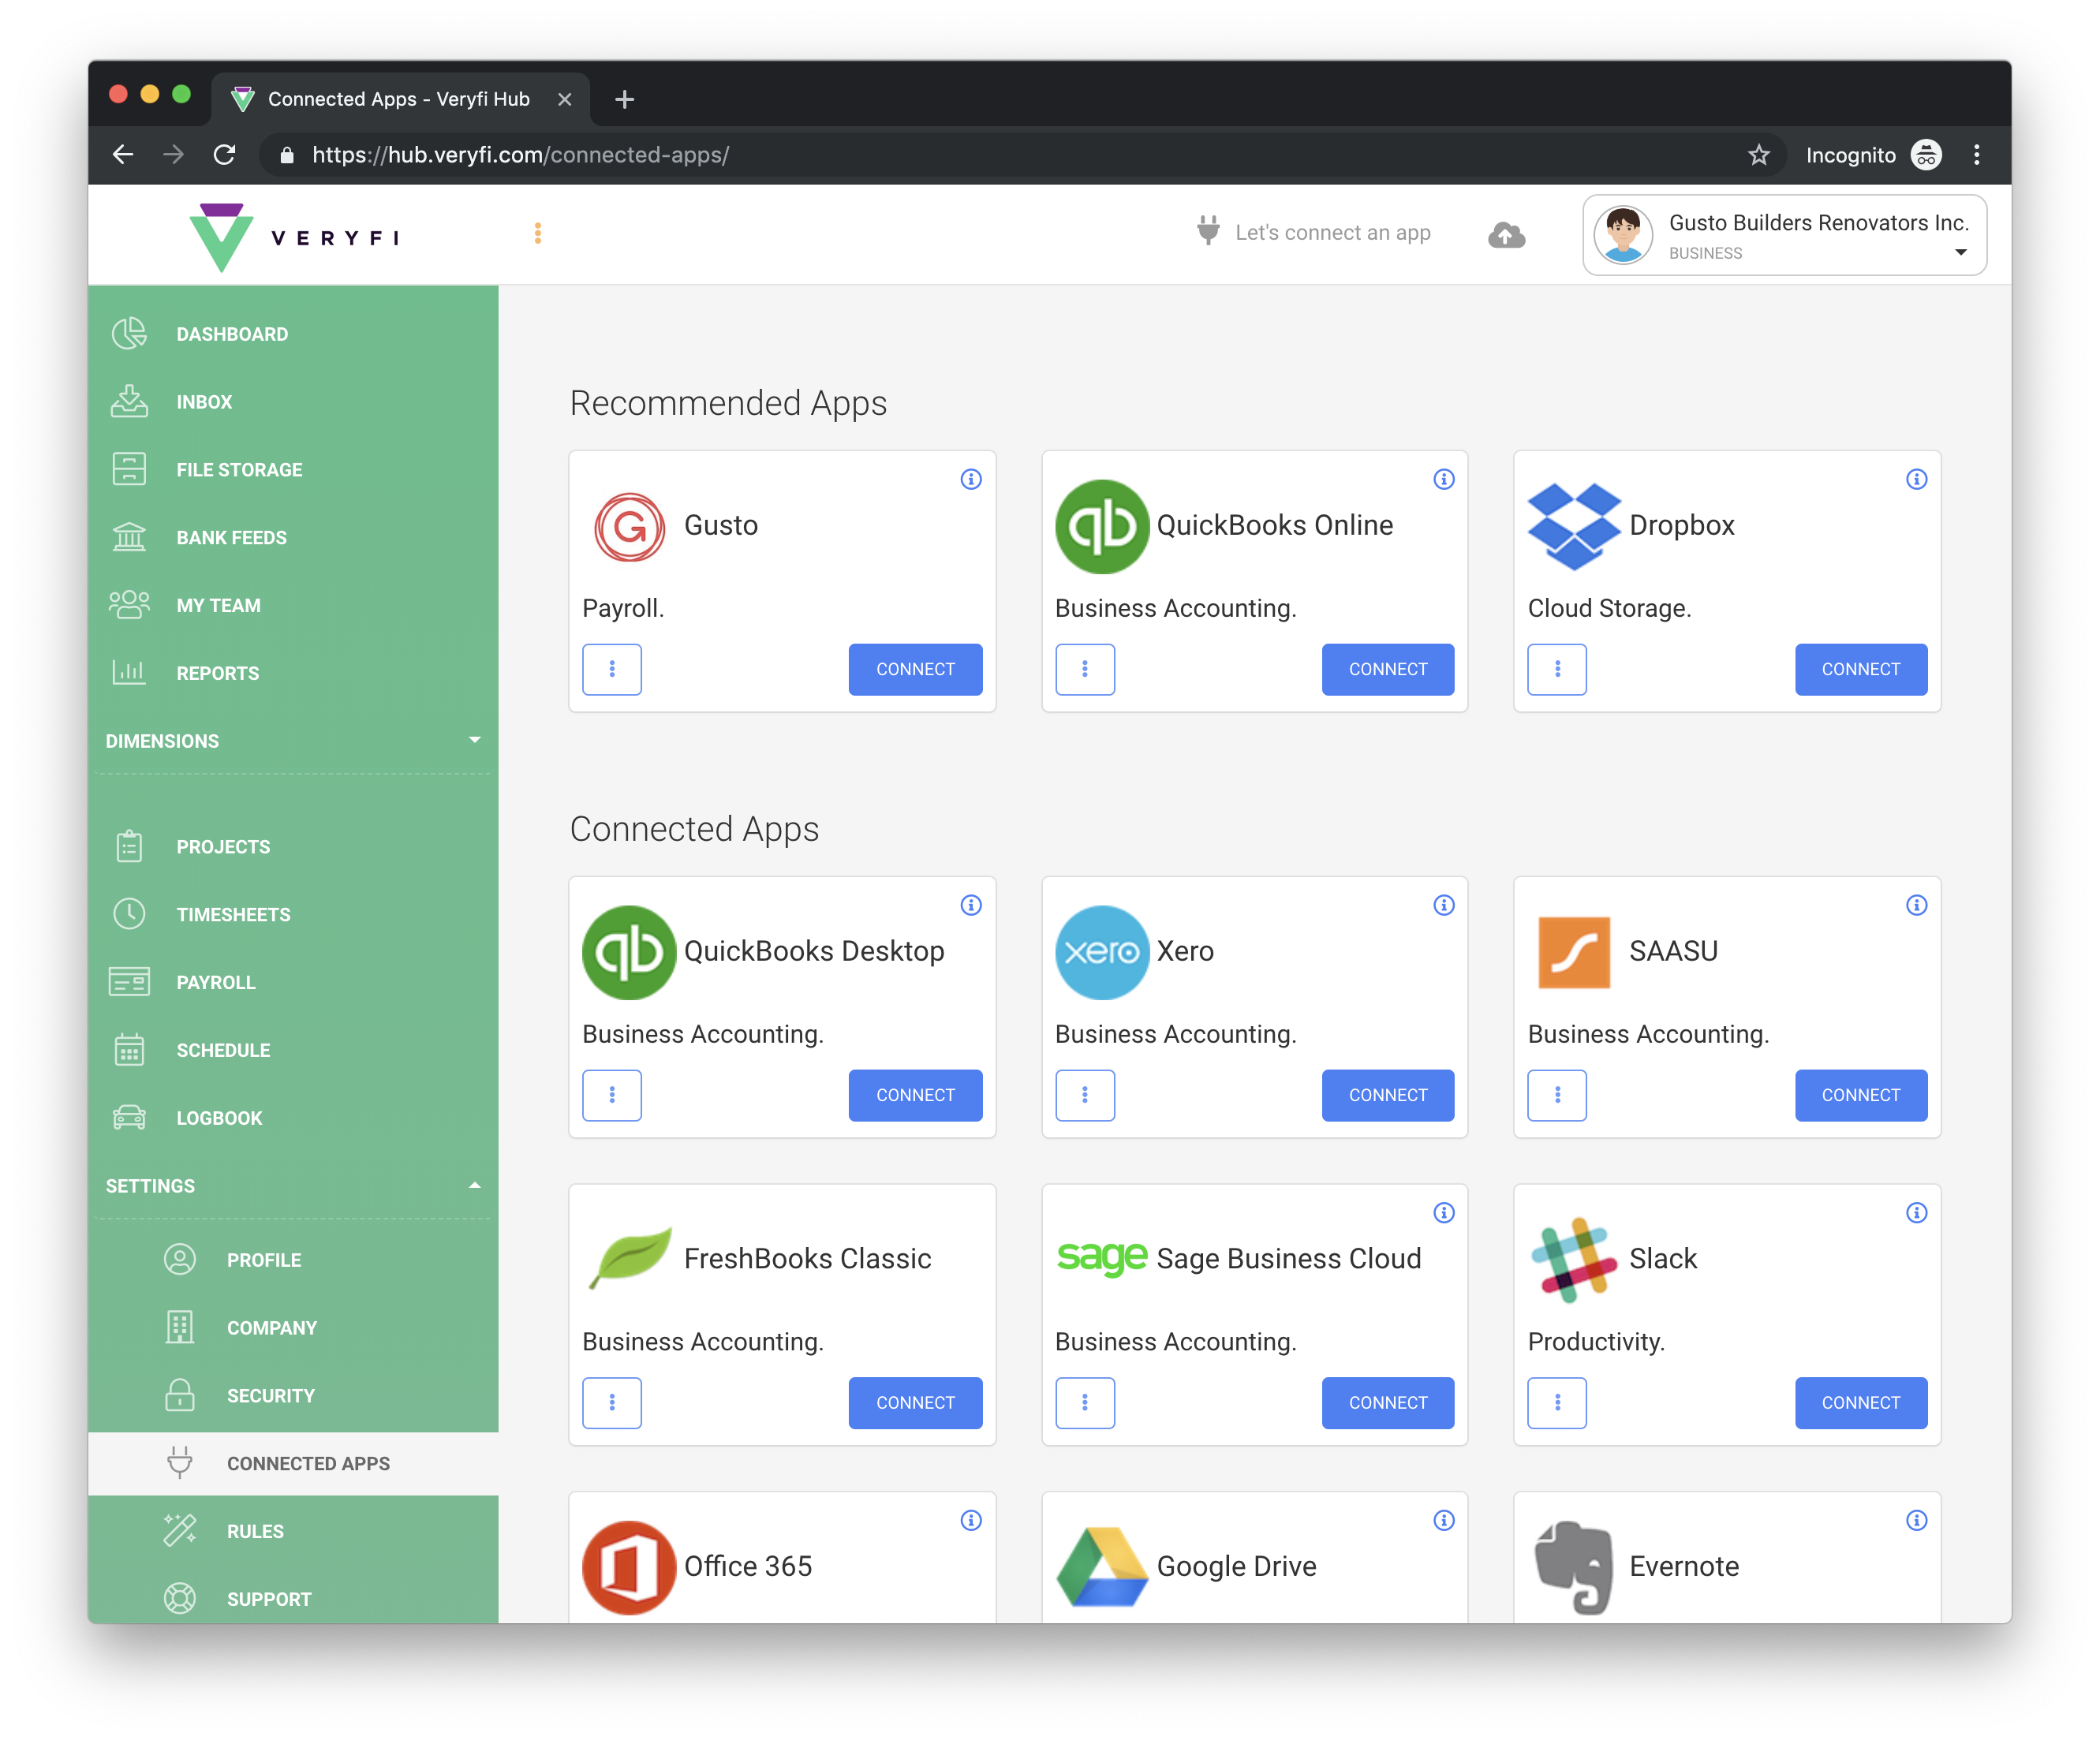This screenshot has height=1740, width=2100.
Task: Click the Evernote elephant logo
Action: point(1574,1567)
